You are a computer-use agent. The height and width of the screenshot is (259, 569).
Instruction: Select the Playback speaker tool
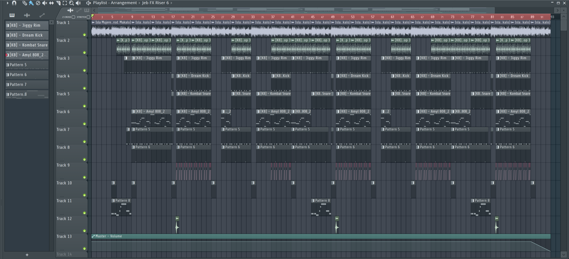pos(78,3)
